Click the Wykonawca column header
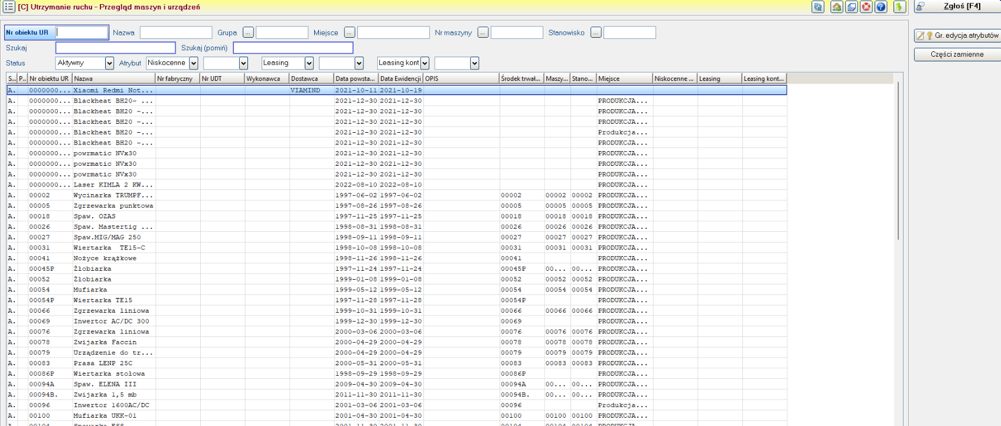Image resolution: width=1001 pixels, height=426 pixels. tap(267, 78)
